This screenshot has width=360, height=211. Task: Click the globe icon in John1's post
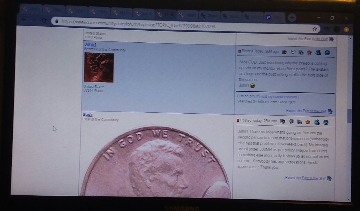327,53
